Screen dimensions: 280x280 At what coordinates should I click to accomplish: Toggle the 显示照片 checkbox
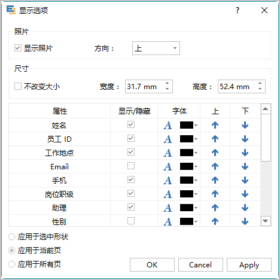tap(18, 48)
